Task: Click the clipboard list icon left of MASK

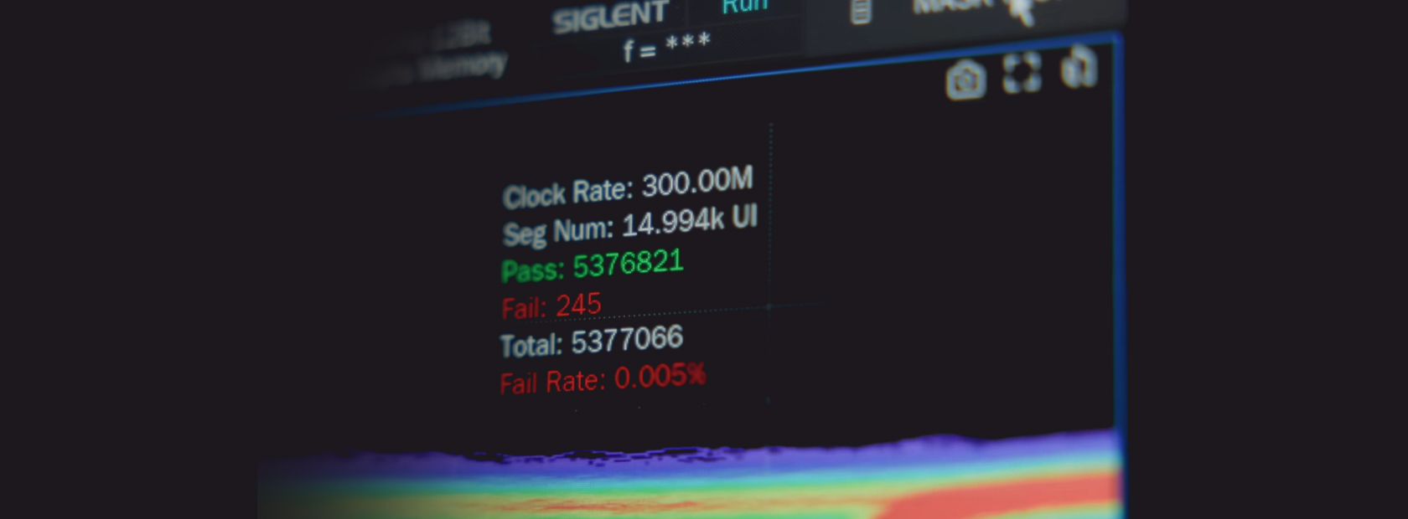Action: (x=861, y=12)
